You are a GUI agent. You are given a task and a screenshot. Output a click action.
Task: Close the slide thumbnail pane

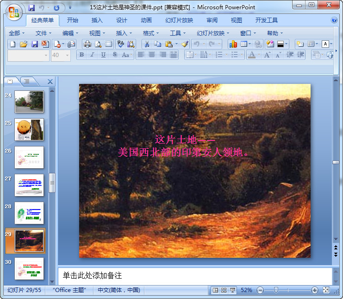pyautogui.click(x=50, y=82)
